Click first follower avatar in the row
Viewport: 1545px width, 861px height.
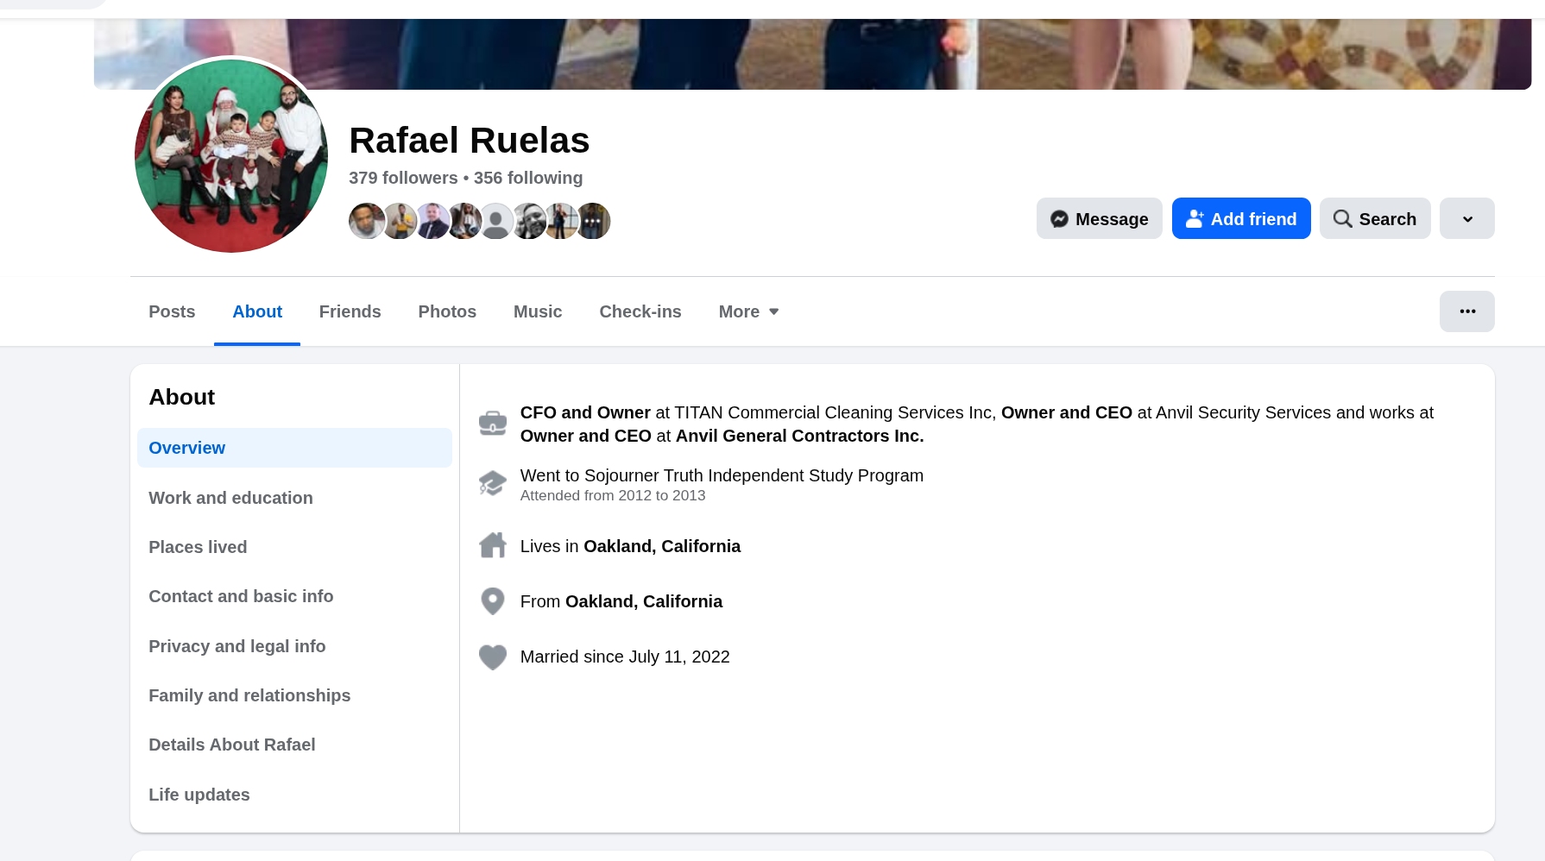[366, 221]
